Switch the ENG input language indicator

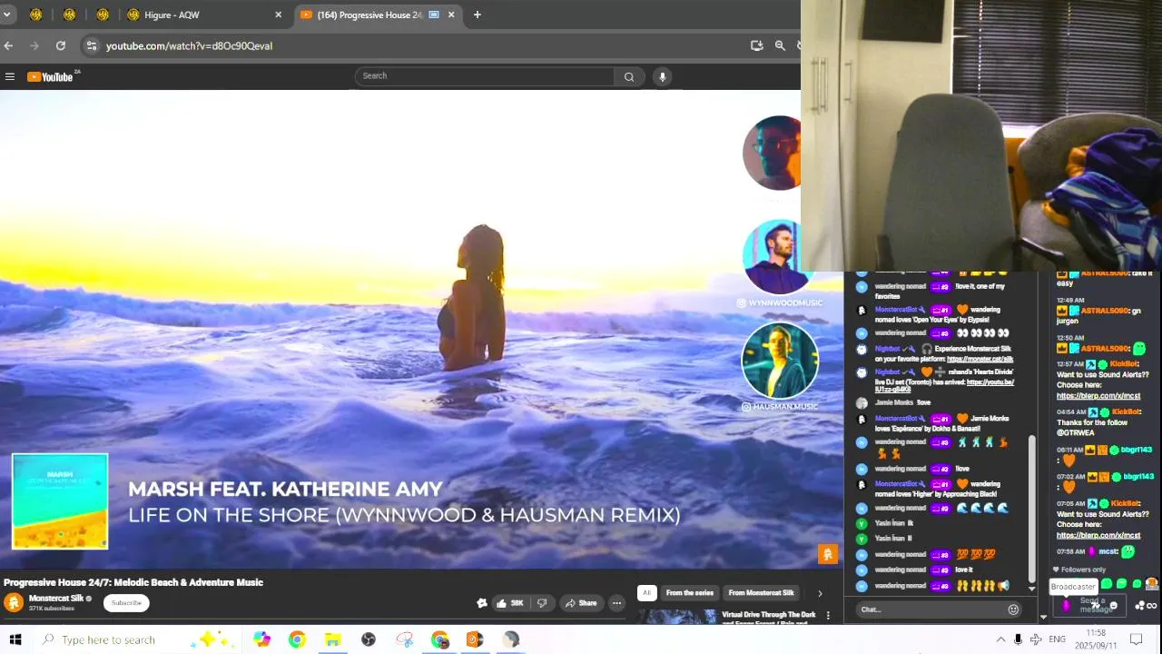tap(1057, 639)
